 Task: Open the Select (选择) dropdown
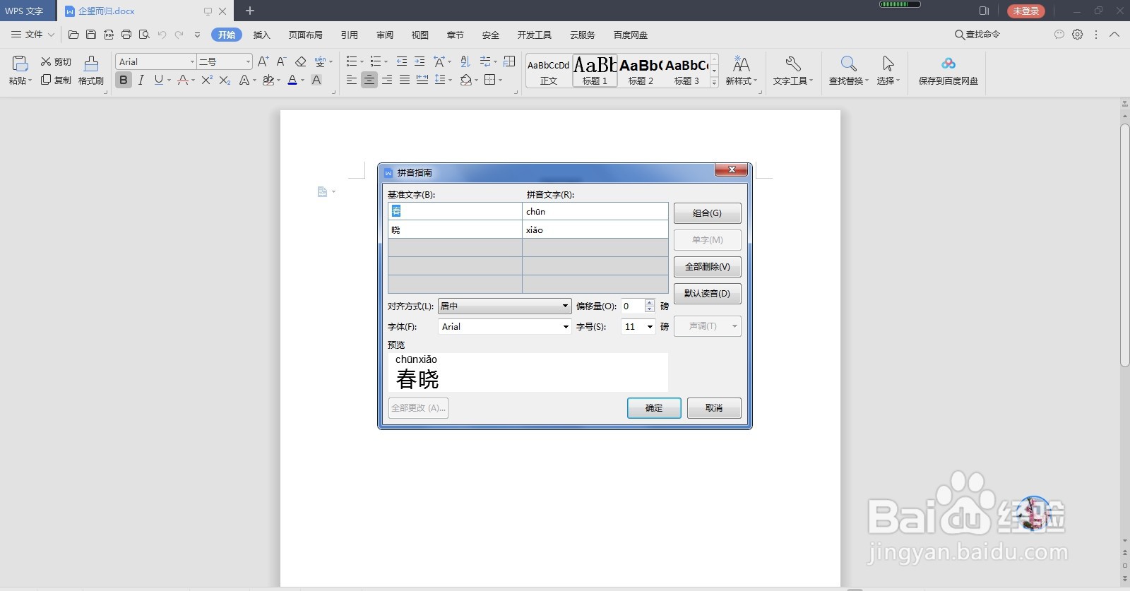click(888, 71)
